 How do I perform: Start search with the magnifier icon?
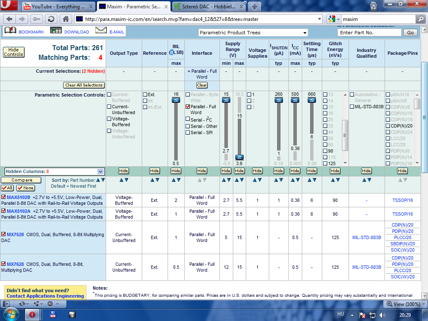(420, 19)
